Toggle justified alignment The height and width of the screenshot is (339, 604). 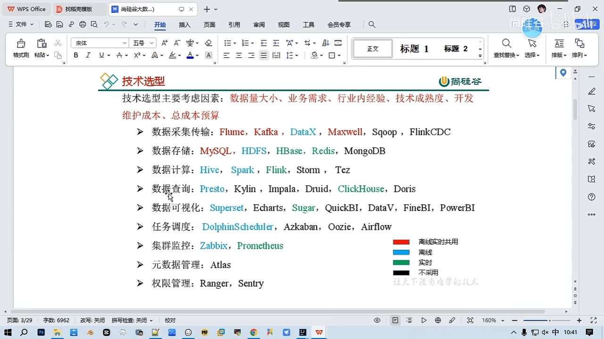(x=264, y=56)
